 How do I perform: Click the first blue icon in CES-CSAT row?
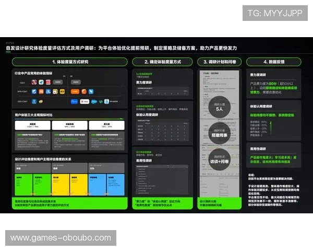coord(34,101)
